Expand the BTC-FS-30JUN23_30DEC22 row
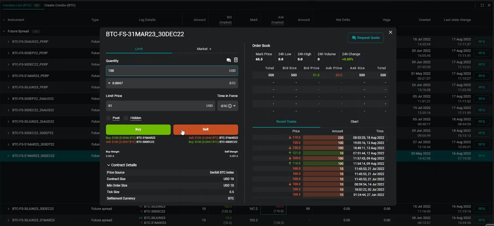 pyautogui.click(x=8, y=209)
